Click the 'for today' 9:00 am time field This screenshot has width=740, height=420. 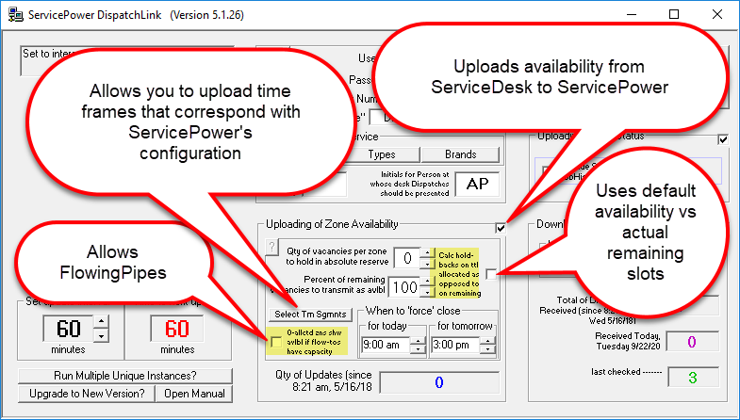pyautogui.click(x=386, y=345)
